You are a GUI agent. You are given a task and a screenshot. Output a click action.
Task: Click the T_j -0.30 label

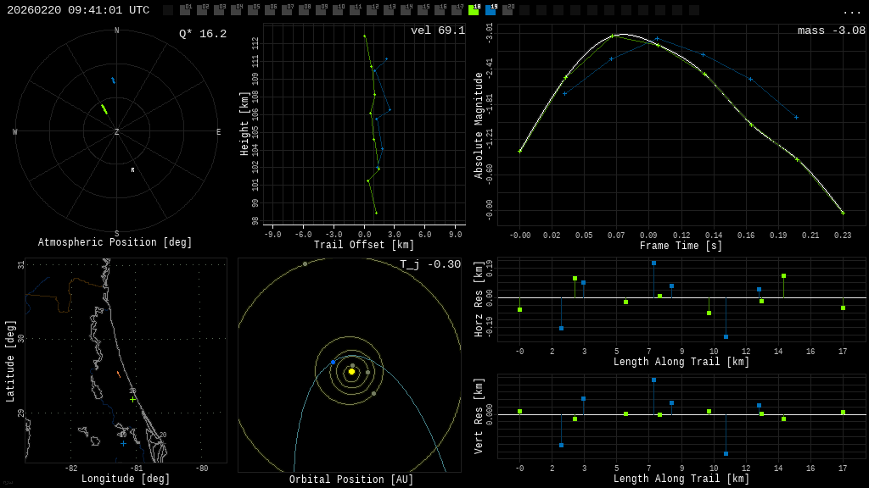(430, 264)
